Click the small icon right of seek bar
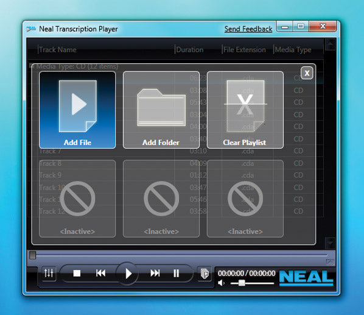 pos(330,262)
